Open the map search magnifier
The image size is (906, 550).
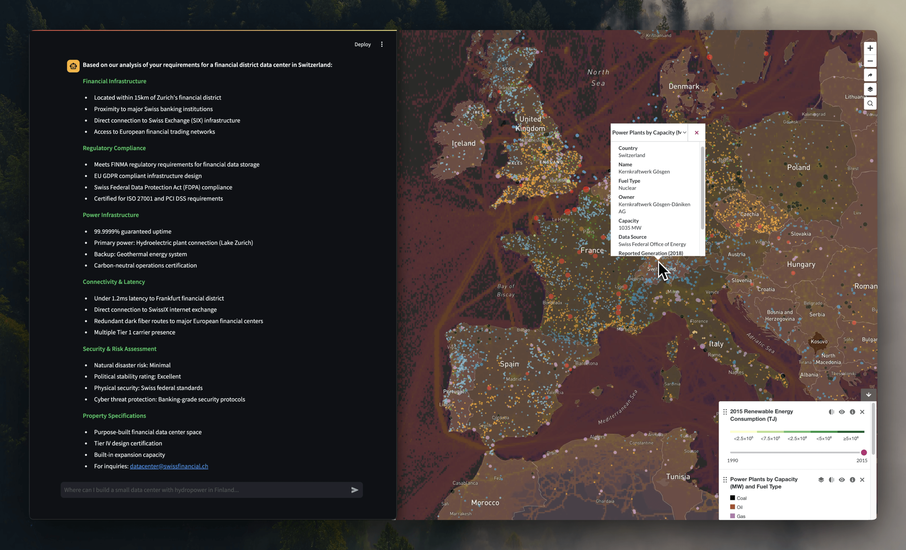[x=870, y=103]
